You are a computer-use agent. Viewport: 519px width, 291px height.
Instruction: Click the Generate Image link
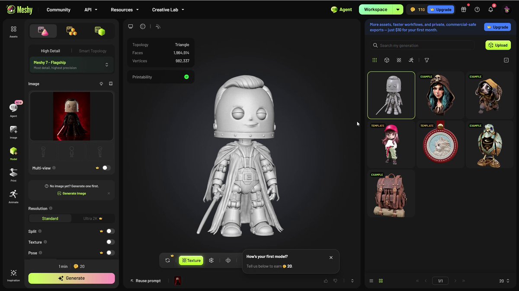(x=71, y=194)
